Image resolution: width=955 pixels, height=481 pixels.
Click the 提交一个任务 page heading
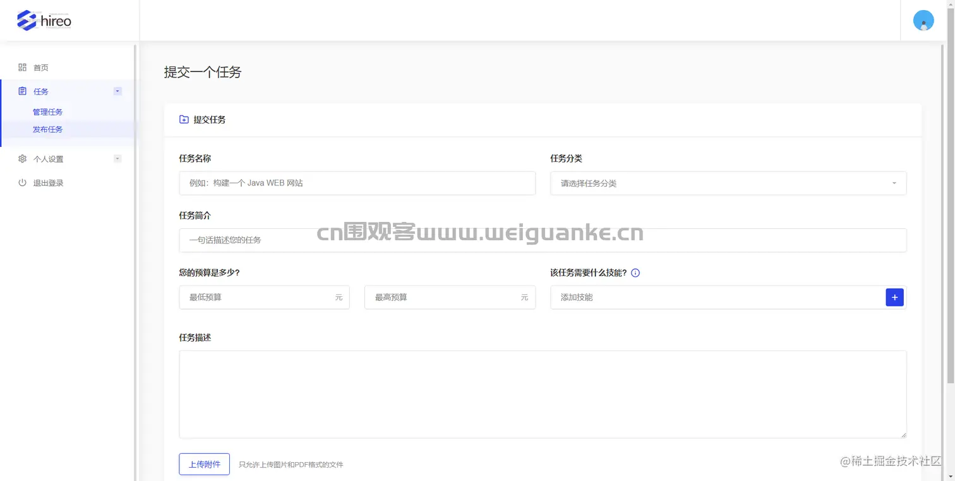tap(203, 72)
